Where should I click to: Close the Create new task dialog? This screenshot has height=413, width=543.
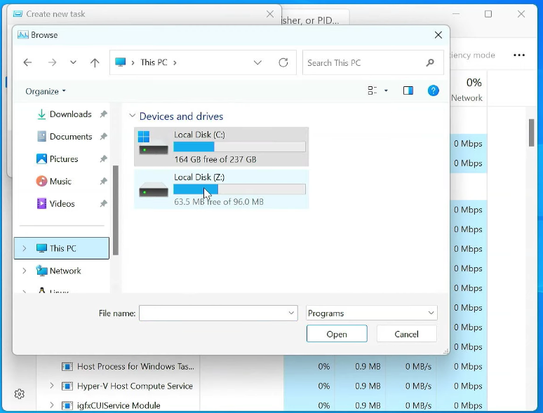[270, 14]
